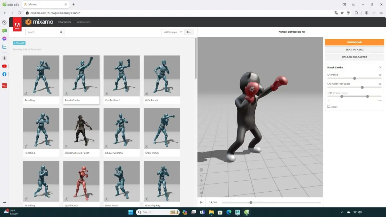The image size is (386, 217).
Task: Select the Quad Punch animation thumbnail
Action: (81, 181)
